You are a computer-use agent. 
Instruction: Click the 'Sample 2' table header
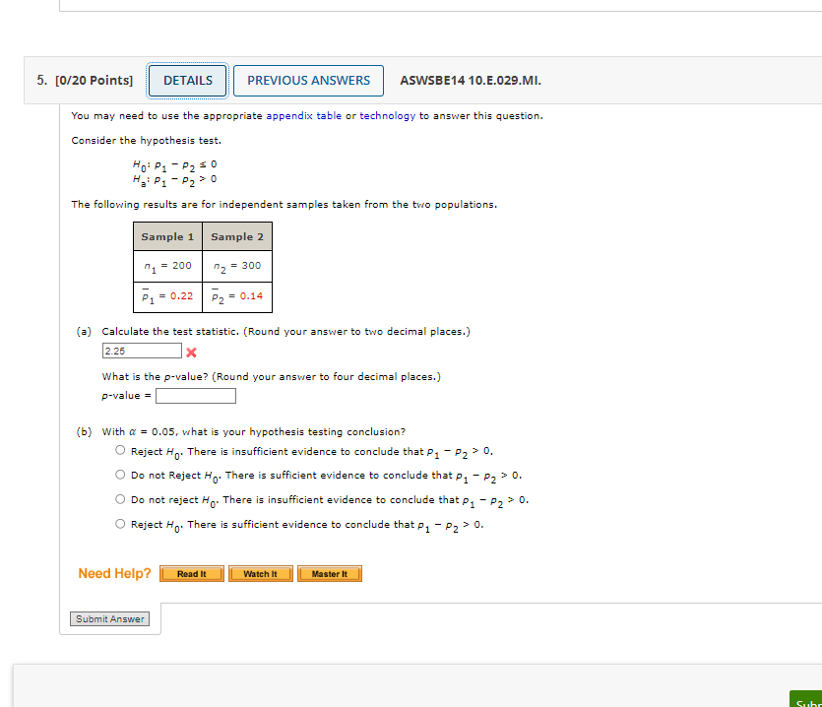coord(237,236)
